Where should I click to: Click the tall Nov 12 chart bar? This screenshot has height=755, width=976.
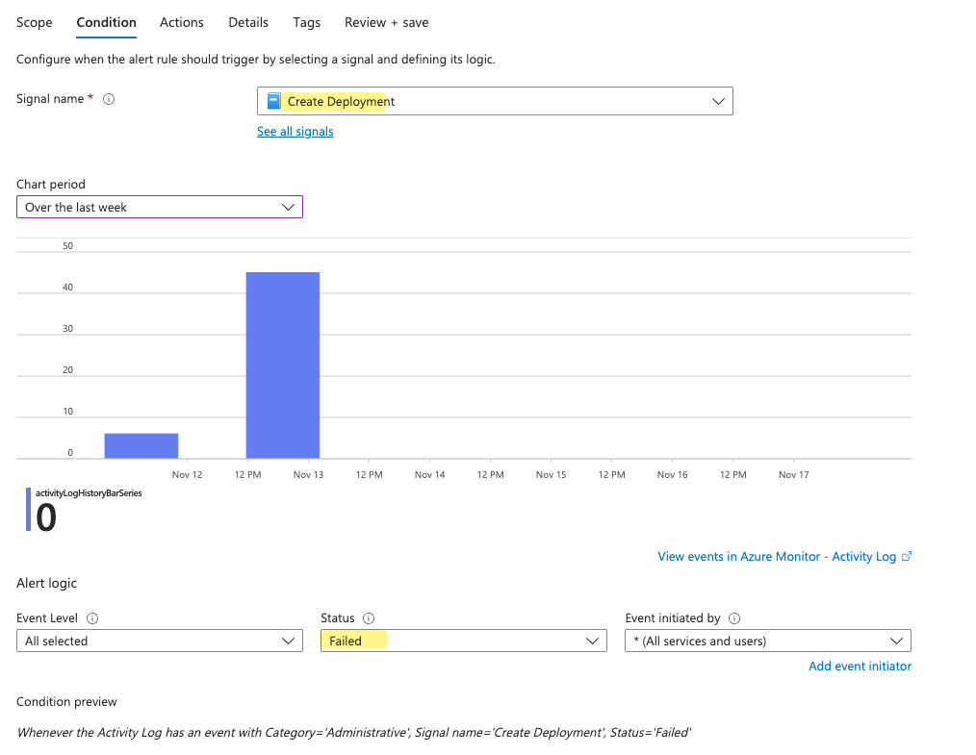pos(283,365)
